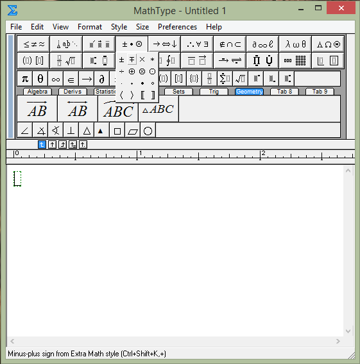Select the decimal-aligned tab stop

83,145
